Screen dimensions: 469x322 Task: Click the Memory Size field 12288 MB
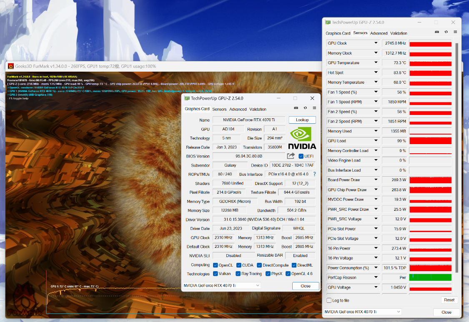pyautogui.click(x=229, y=210)
